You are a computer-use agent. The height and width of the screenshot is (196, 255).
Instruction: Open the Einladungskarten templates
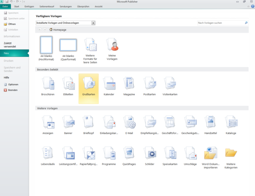click(109, 125)
